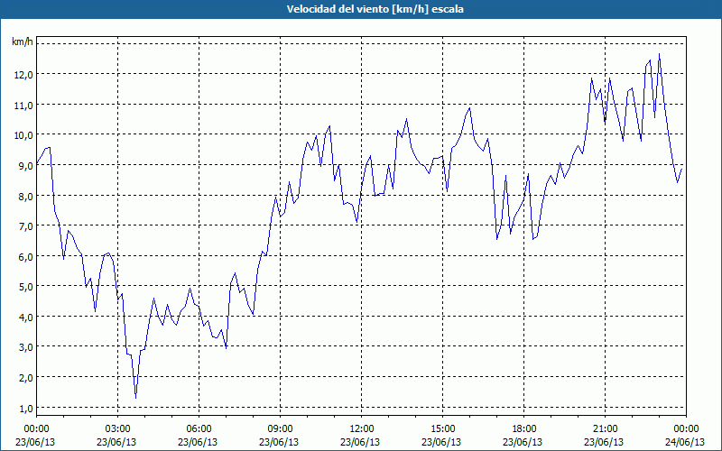The width and height of the screenshot is (722, 451).
Task: Click the 24/06/13 date label
Action: click(x=686, y=442)
